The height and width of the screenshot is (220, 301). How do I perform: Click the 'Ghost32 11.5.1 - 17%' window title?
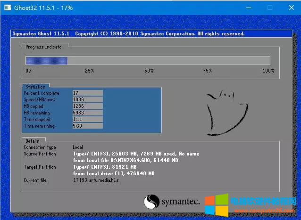(x=43, y=8)
